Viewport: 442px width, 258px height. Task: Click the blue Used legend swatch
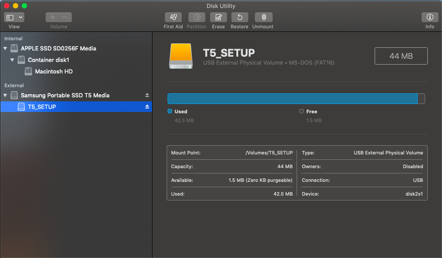coord(170,112)
